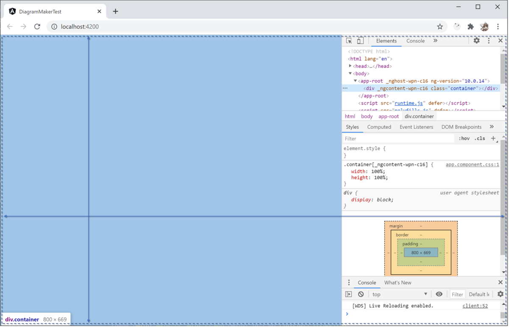This screenshot has height=327, width=509.
Task: Select the body breadcrumb
Action: click(367, 116)
